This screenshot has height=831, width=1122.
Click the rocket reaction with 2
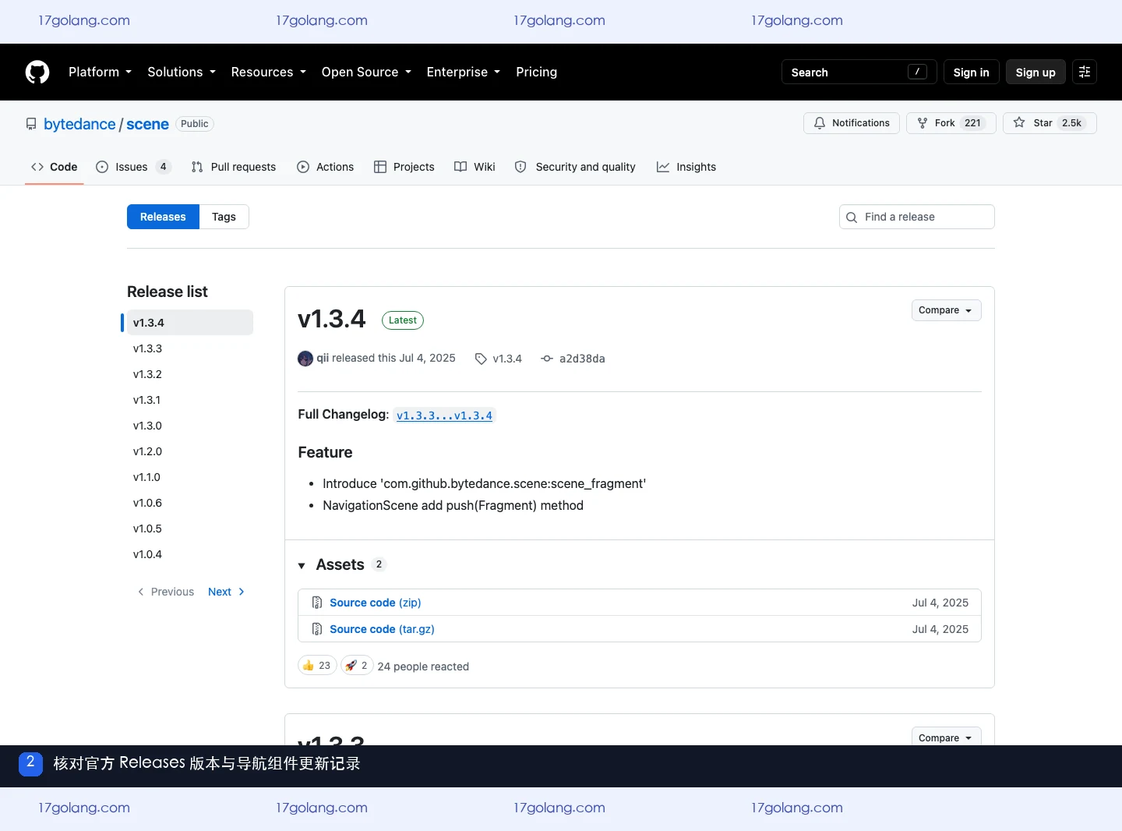coord(357,666)
